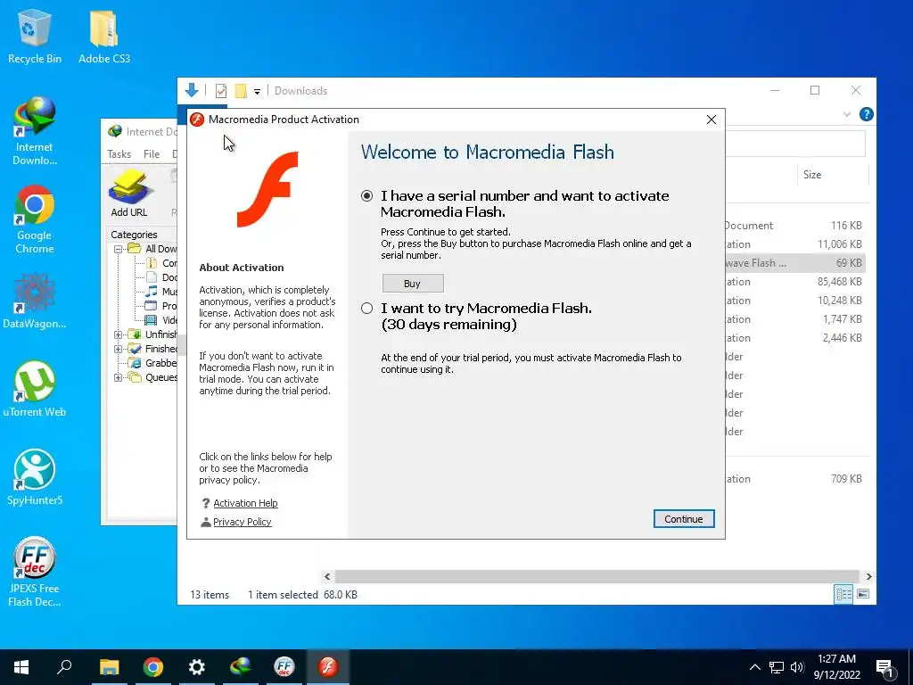Image resolution: width=913 pixels, height=685 pixels.
Task: Select the Music category icon in IDM tree
Action: click(151, 292)
